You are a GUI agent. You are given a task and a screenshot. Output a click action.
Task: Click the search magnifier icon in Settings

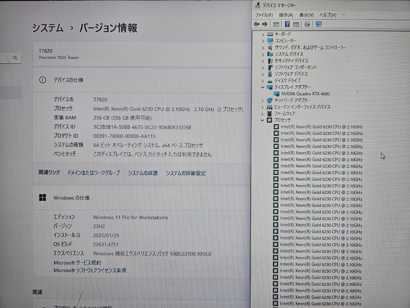pos(15,58)
